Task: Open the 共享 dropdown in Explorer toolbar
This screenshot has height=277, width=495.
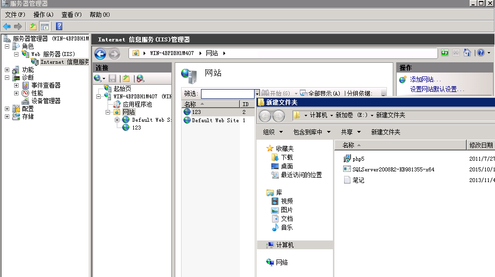Action: pos(351,132)
